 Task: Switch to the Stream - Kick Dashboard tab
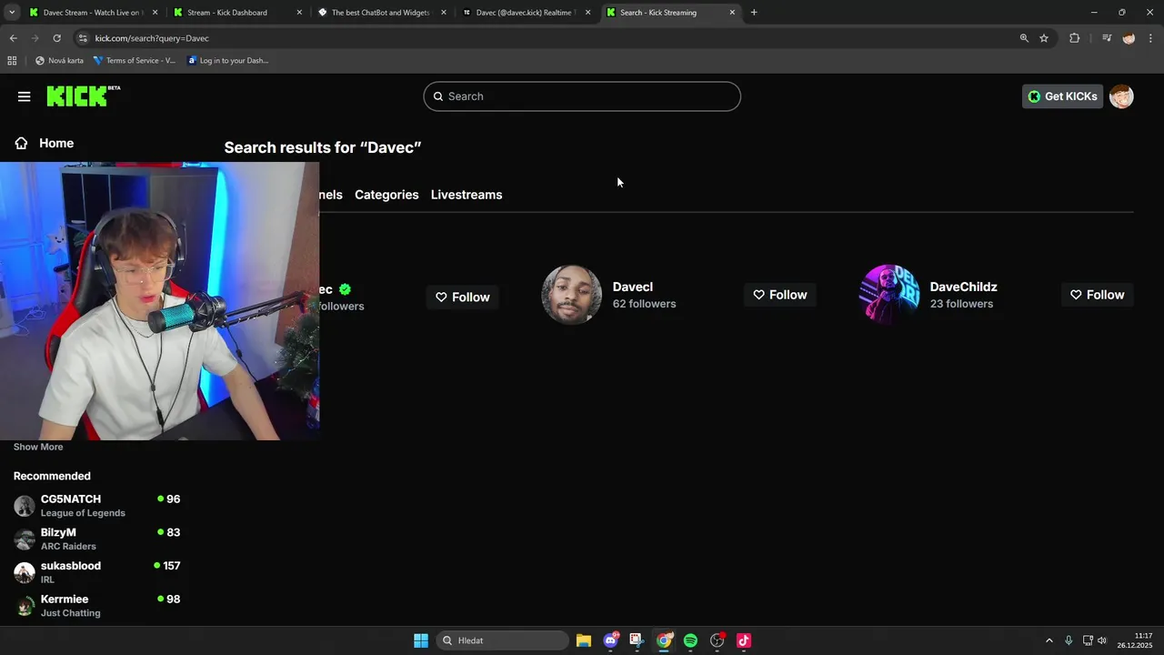pos(236,13)
